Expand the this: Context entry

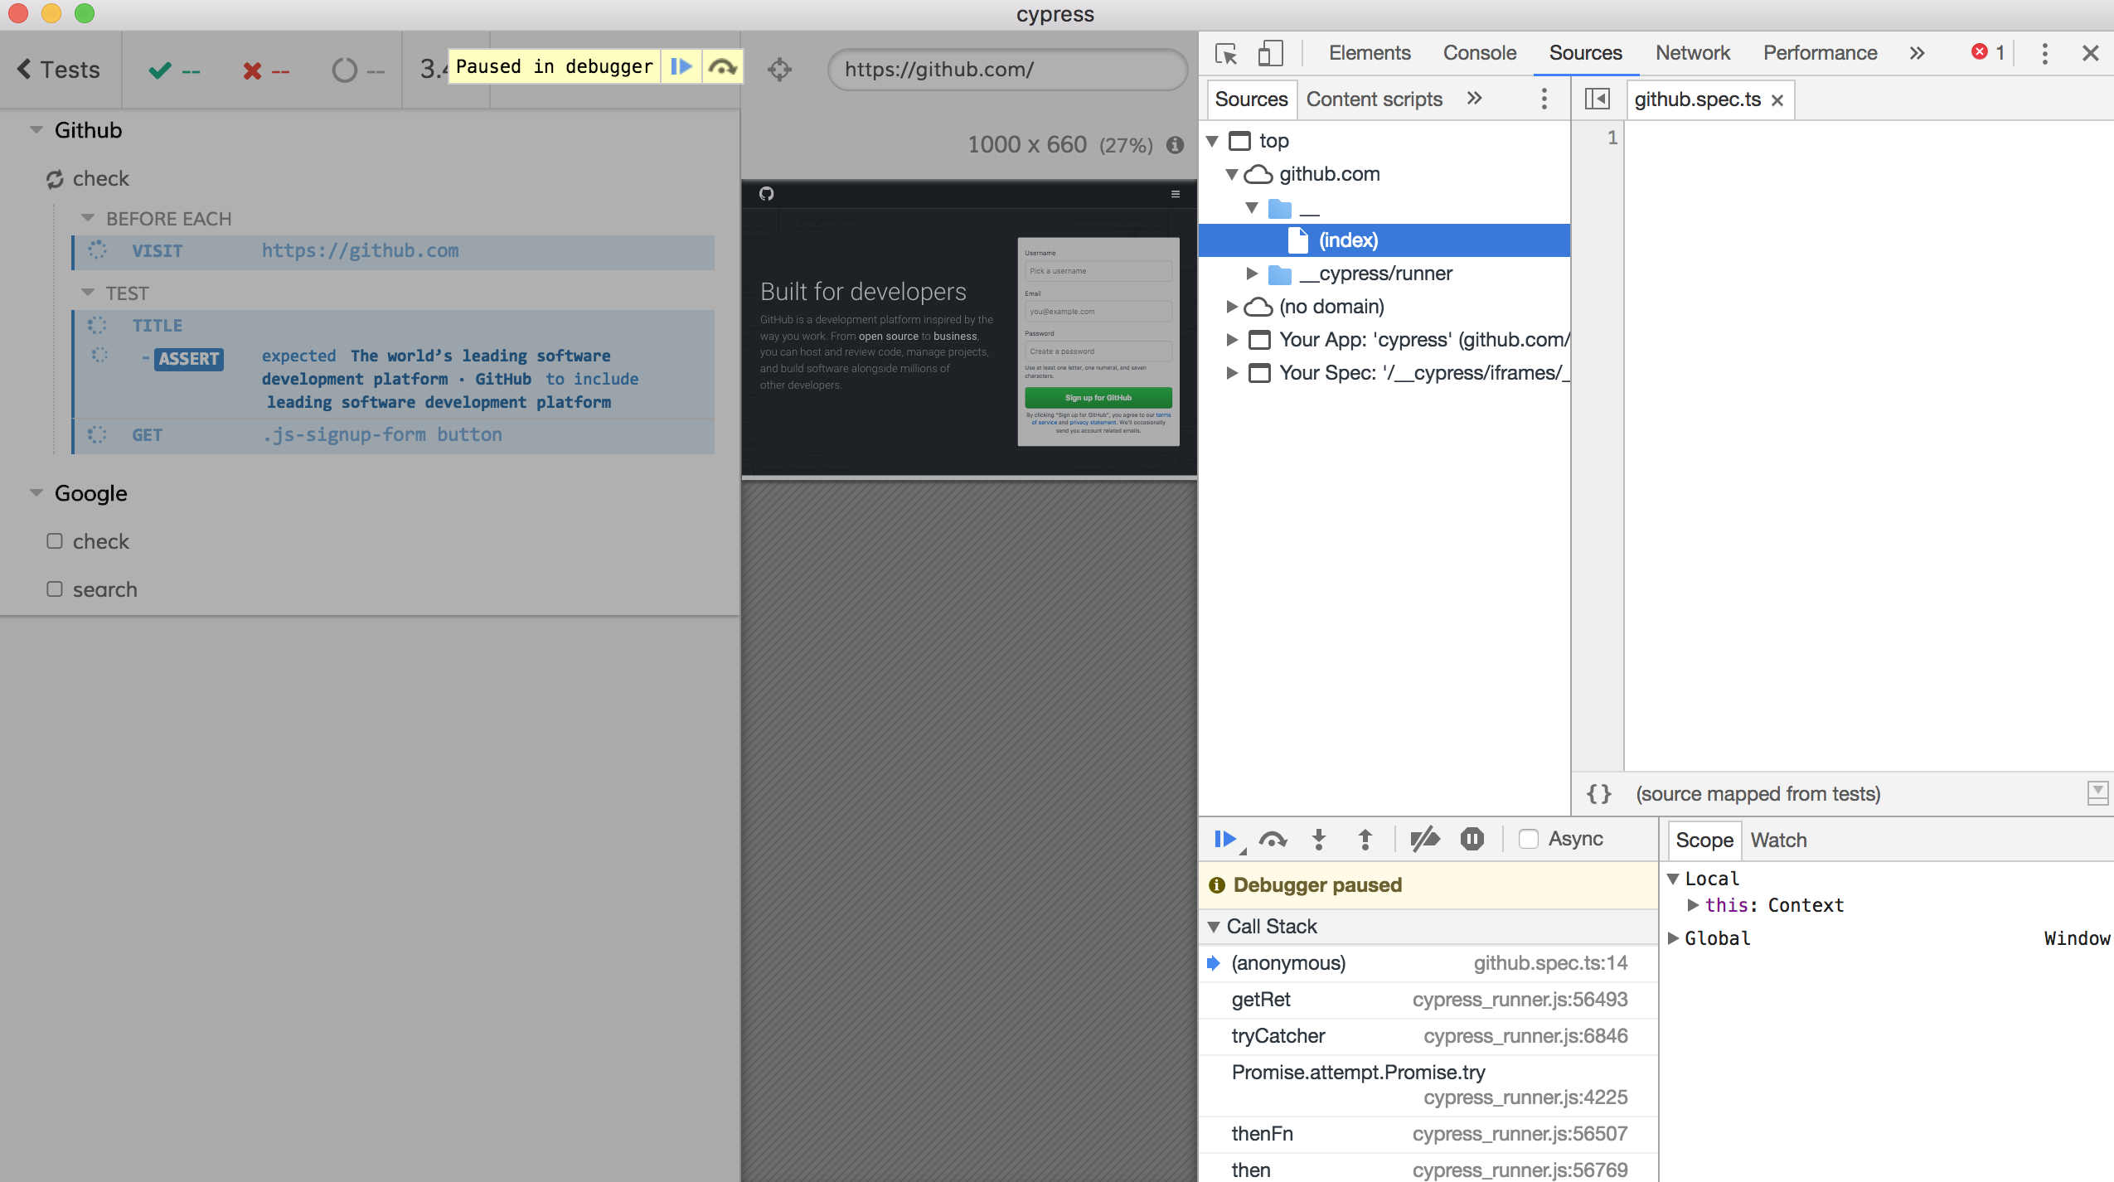[1693, 905]
